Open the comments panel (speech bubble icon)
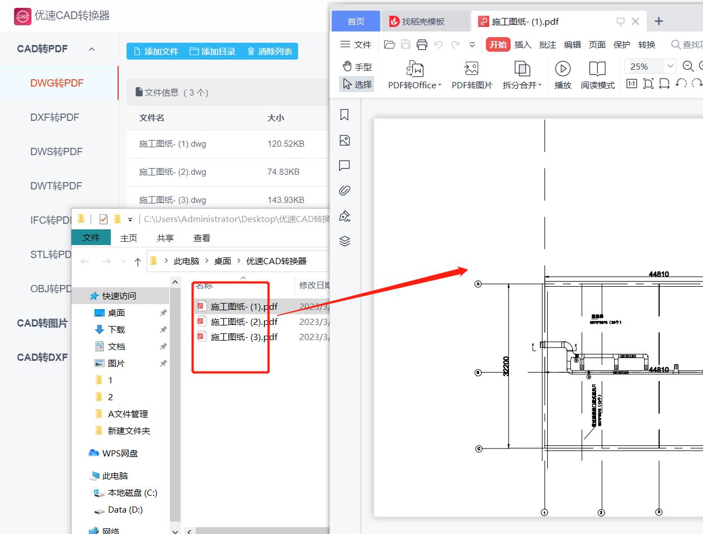 [x=344, y=165]
